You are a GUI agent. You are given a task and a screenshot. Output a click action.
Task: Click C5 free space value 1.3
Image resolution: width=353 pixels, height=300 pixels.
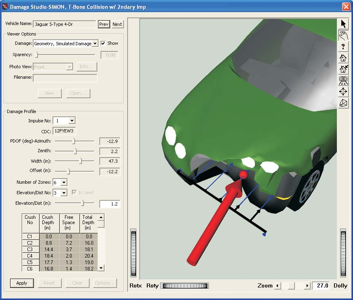69,262
